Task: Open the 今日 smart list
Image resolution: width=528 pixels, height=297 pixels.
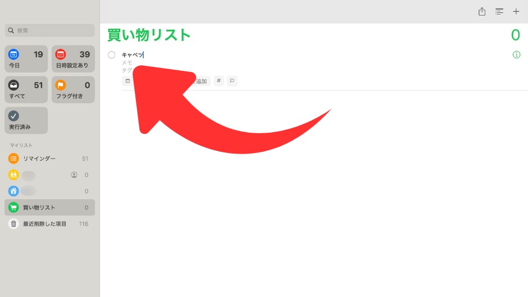Action: [26, 59]
